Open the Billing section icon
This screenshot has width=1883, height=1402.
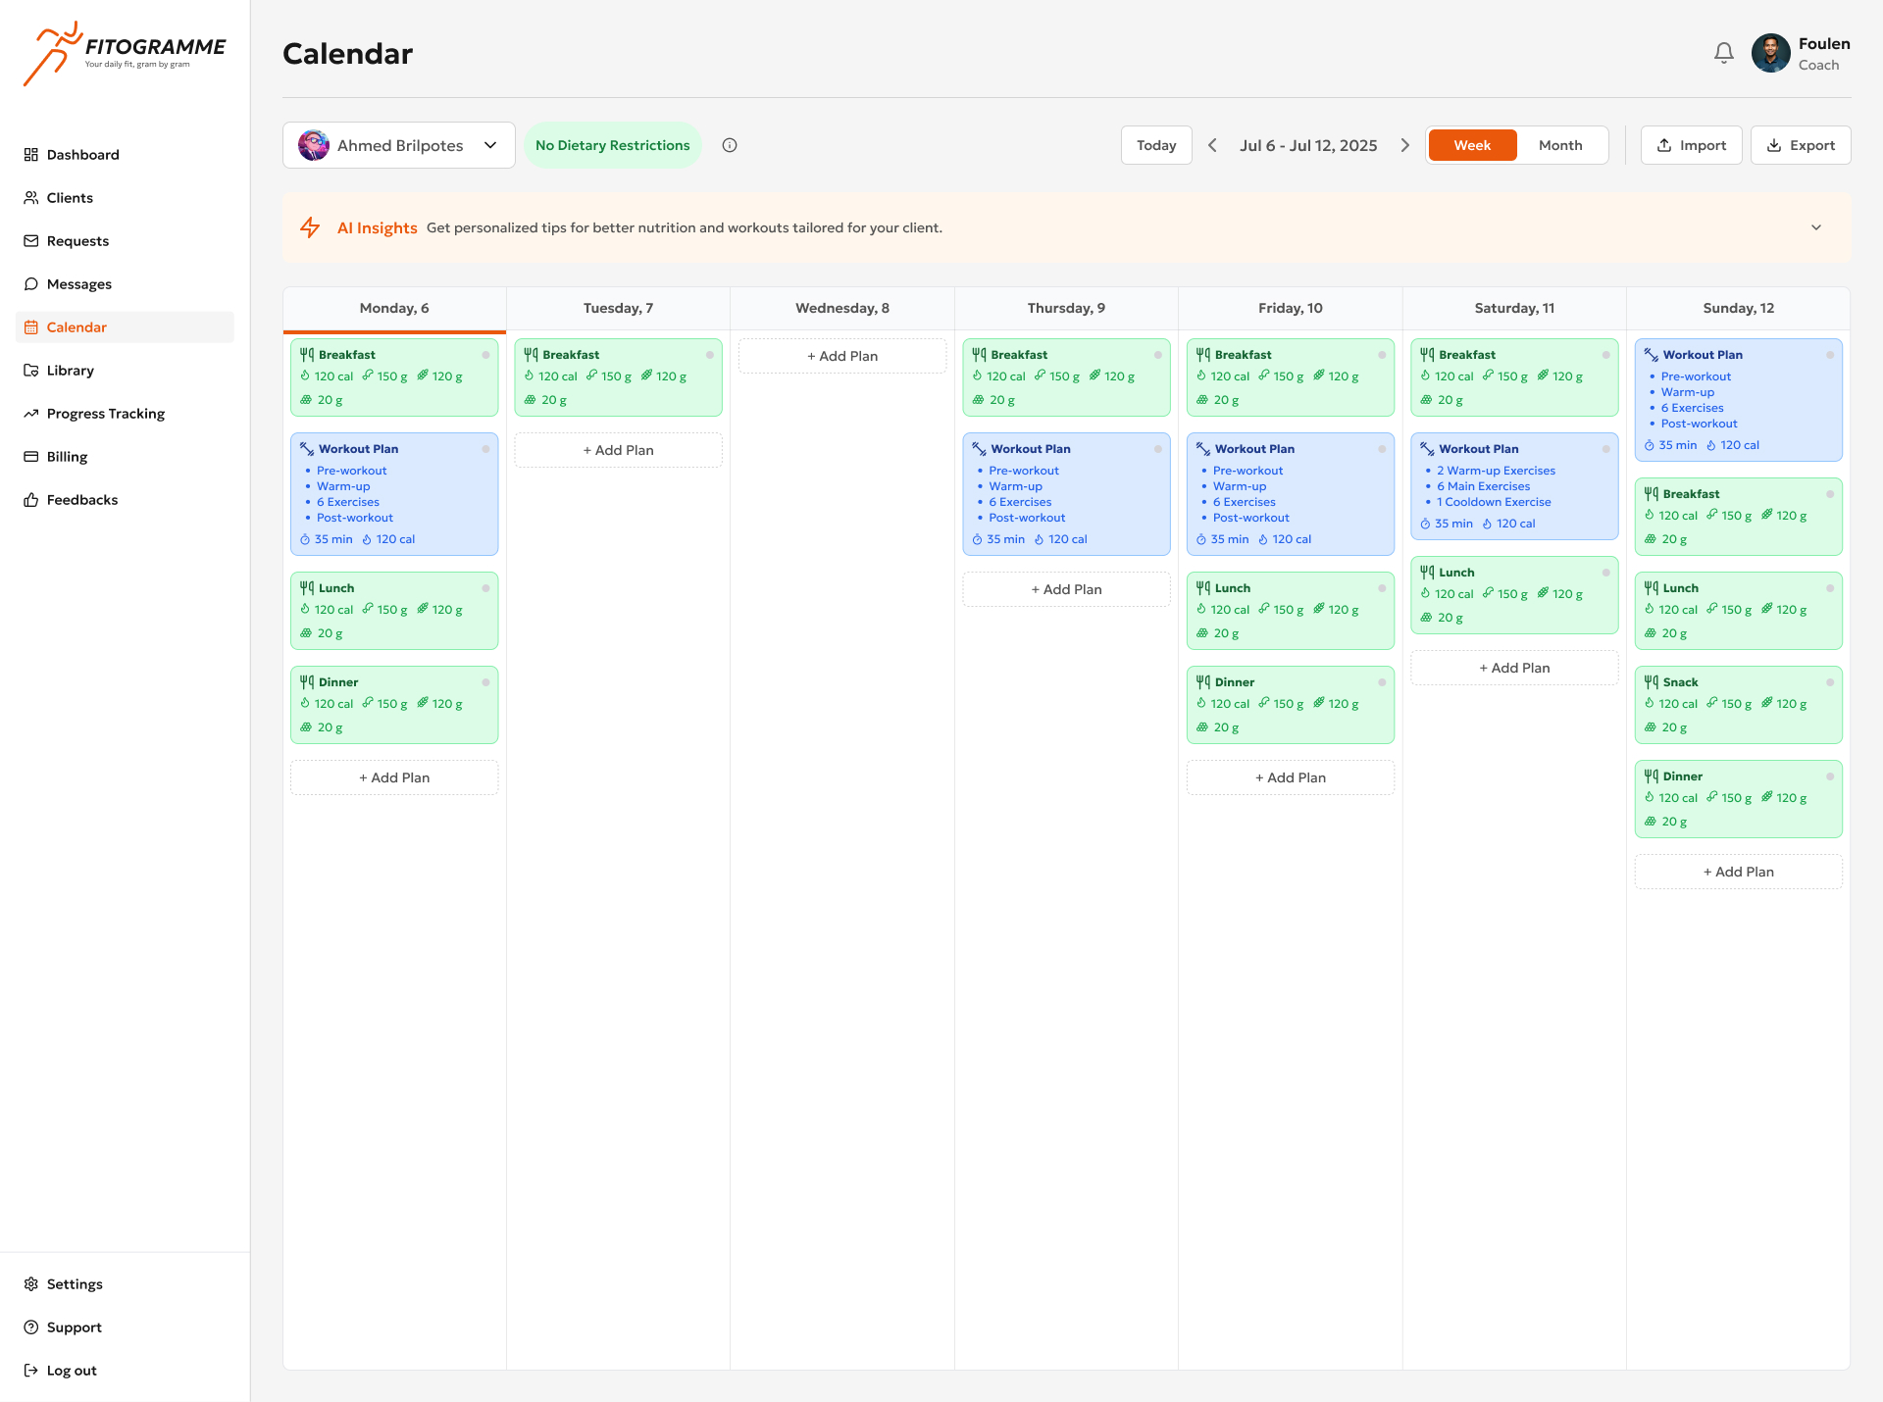pos(30,456)
